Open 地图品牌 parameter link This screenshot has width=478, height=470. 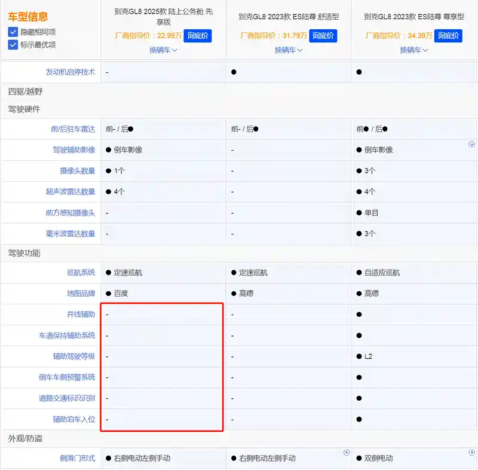[x=81, y=294]
